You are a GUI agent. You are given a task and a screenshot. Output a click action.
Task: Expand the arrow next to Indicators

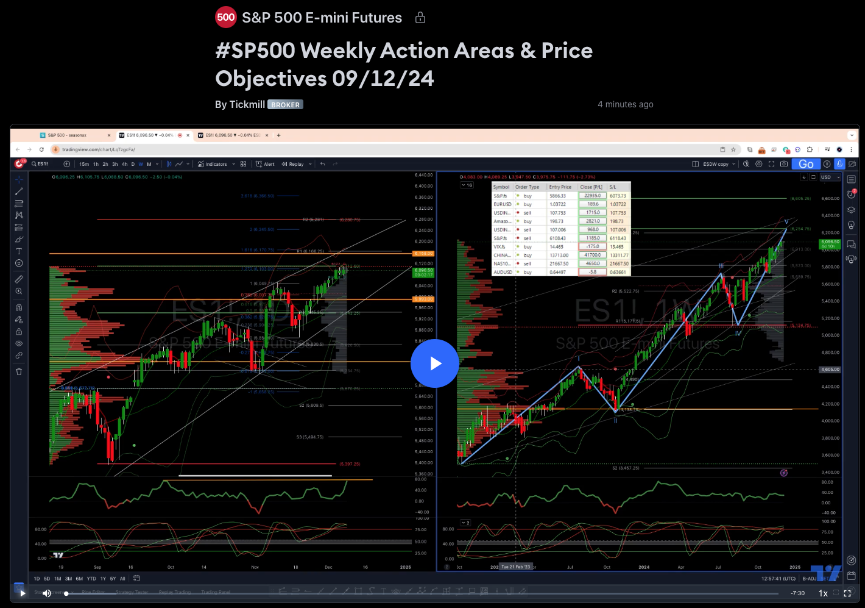click(234, 164)
